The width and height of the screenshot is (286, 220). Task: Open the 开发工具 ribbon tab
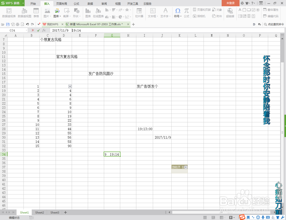click(x=133, y=4)
